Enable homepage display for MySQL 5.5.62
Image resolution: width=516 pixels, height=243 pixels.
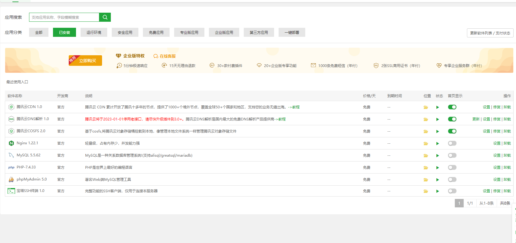[x=452, y=155]
